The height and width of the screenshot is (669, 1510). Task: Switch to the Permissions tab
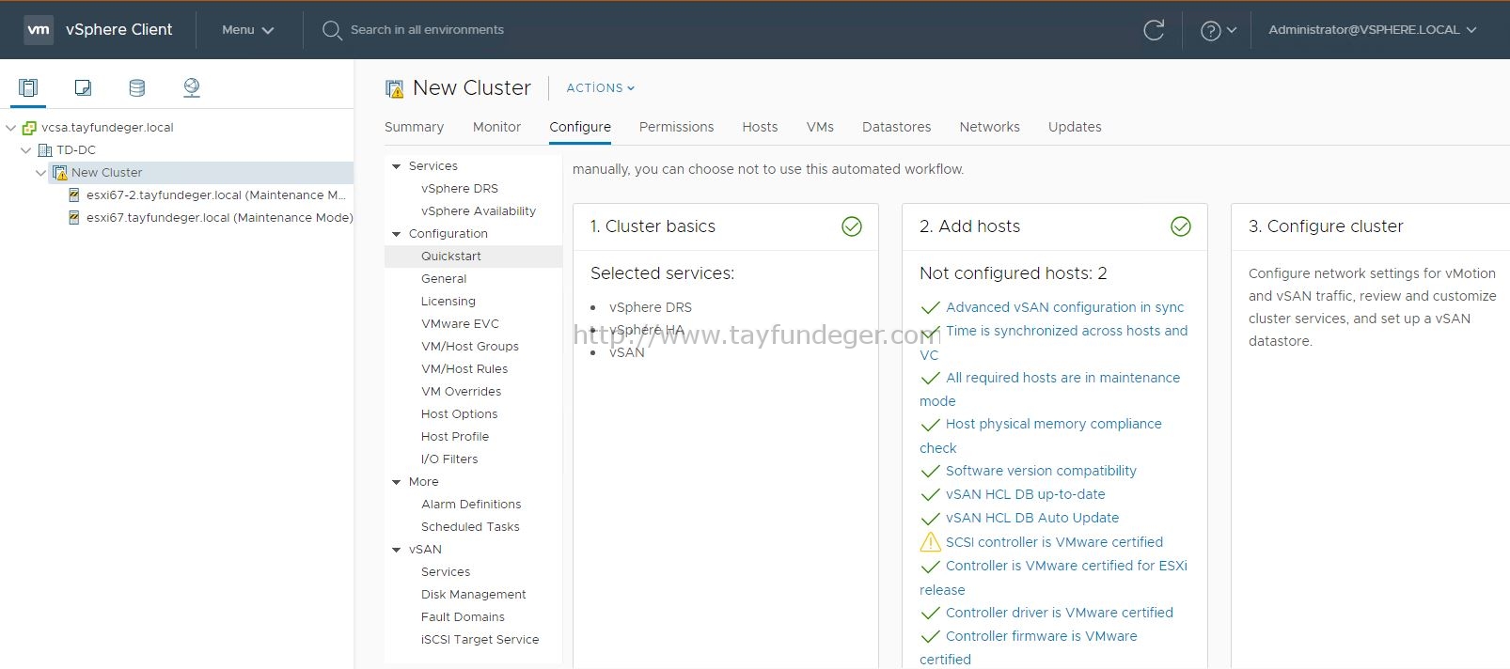click(676, 127)
